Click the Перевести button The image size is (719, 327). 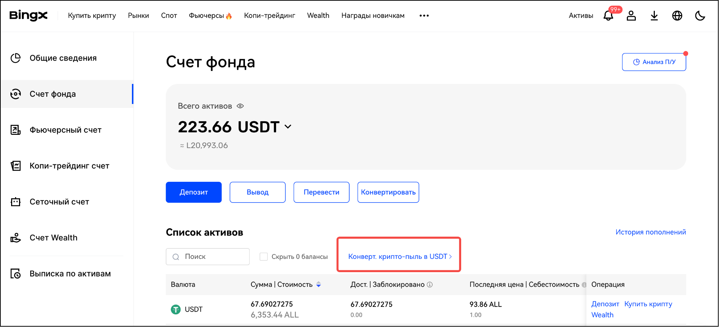click(321, 192)
